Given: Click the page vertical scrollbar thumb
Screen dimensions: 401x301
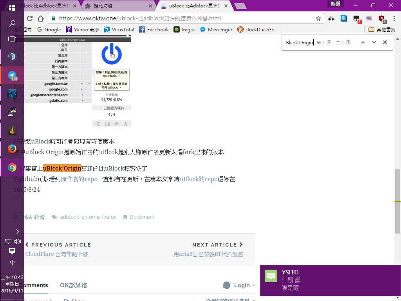Looking at the screenshot, I should point(397,201).
